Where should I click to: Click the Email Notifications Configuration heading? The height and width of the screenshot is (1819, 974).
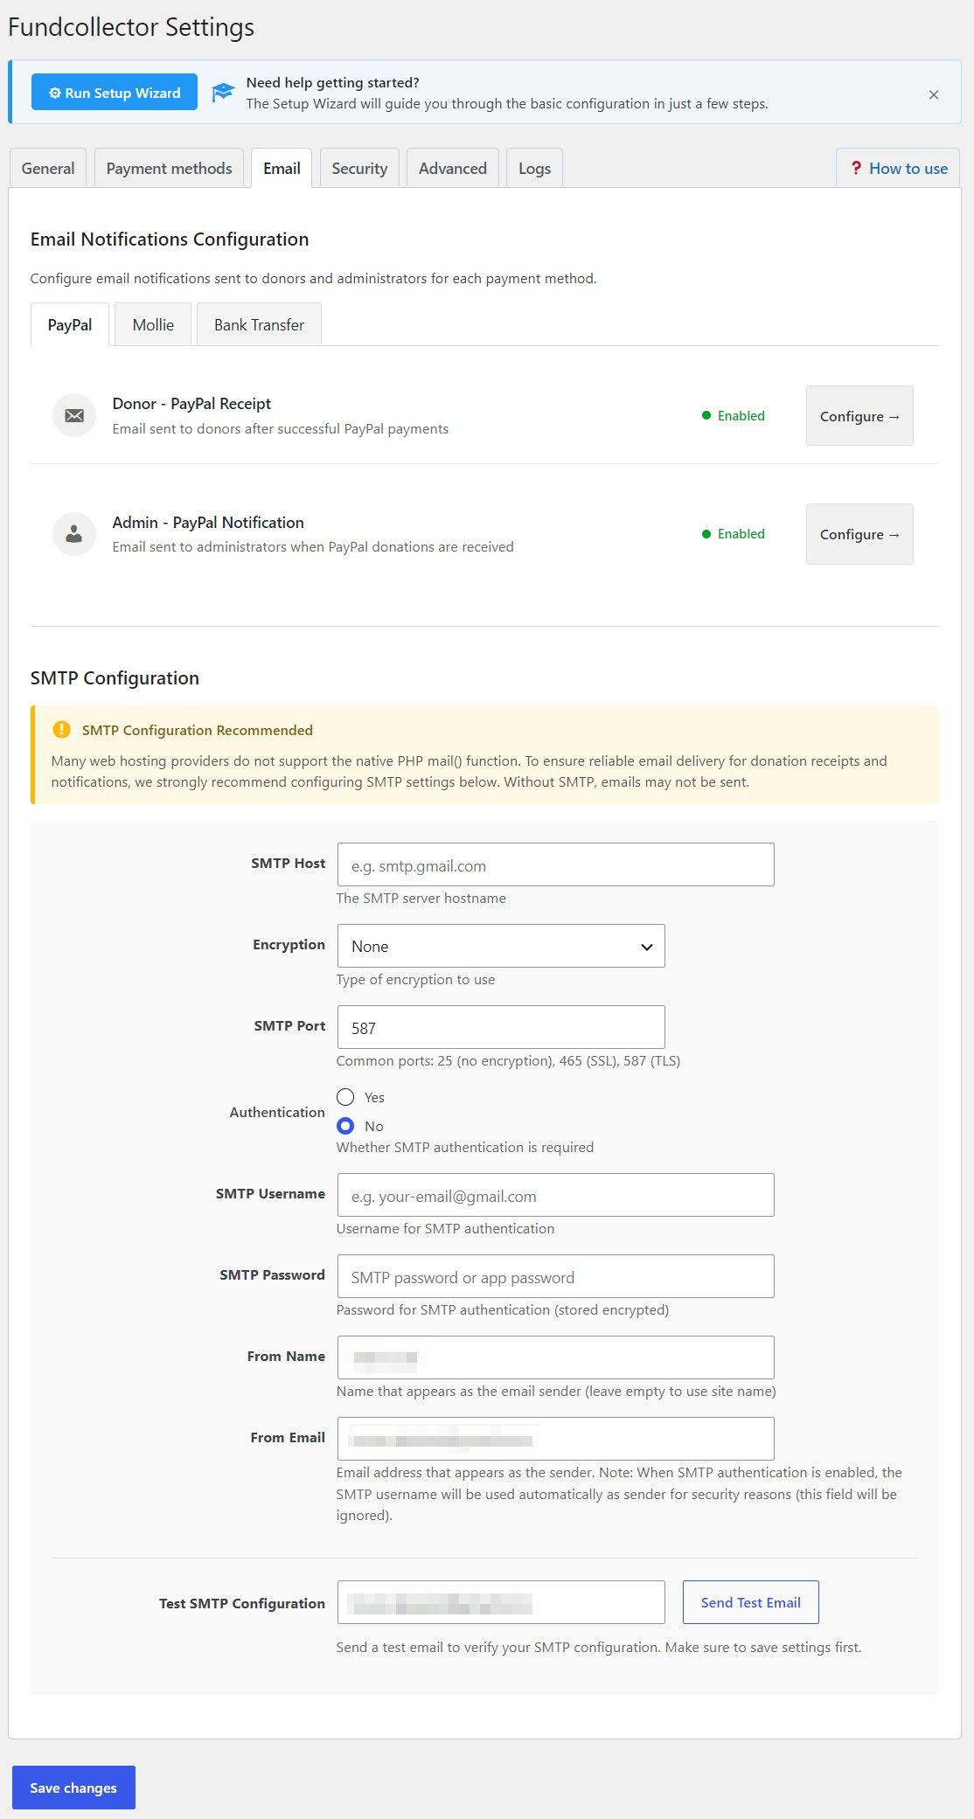(170, 240)
